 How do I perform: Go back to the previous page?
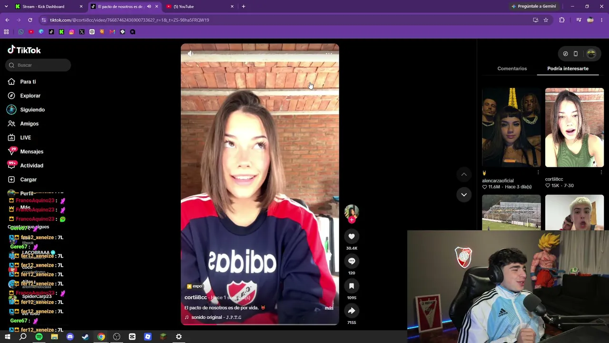coord(7,20)
